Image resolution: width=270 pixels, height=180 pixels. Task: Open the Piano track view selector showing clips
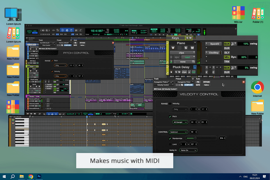(183, 53)
